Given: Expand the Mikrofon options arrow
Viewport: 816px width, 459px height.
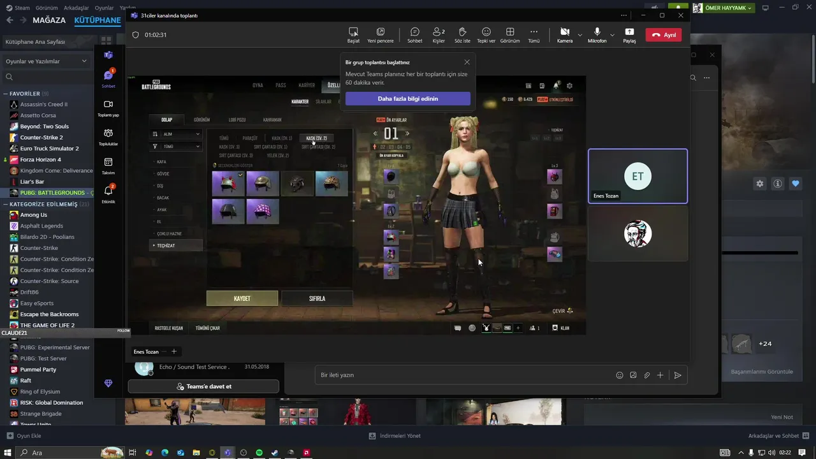Looking at the screenshot, I should (612, 35).
